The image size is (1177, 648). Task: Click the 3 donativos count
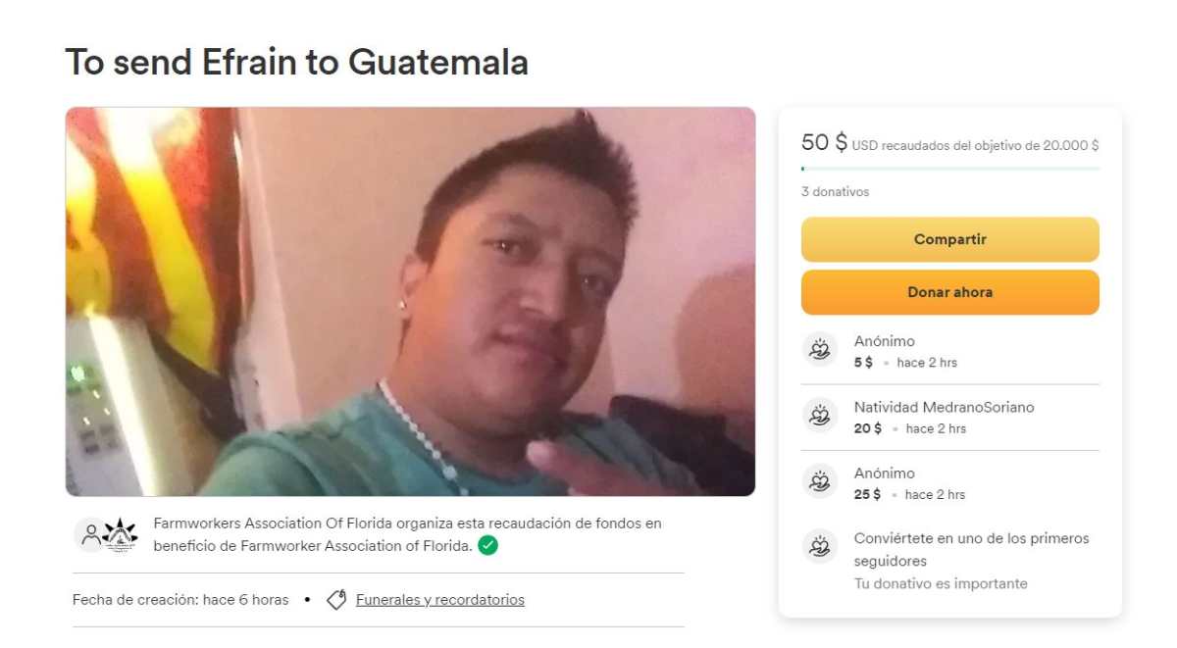click(x=835, y=192)
